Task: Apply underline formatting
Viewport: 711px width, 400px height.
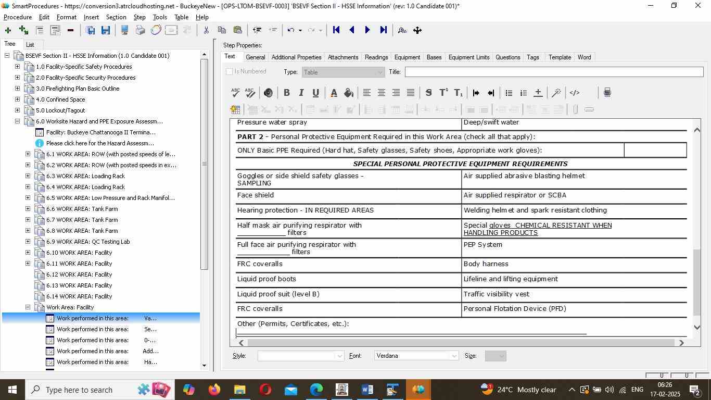Action: [315, 93]
